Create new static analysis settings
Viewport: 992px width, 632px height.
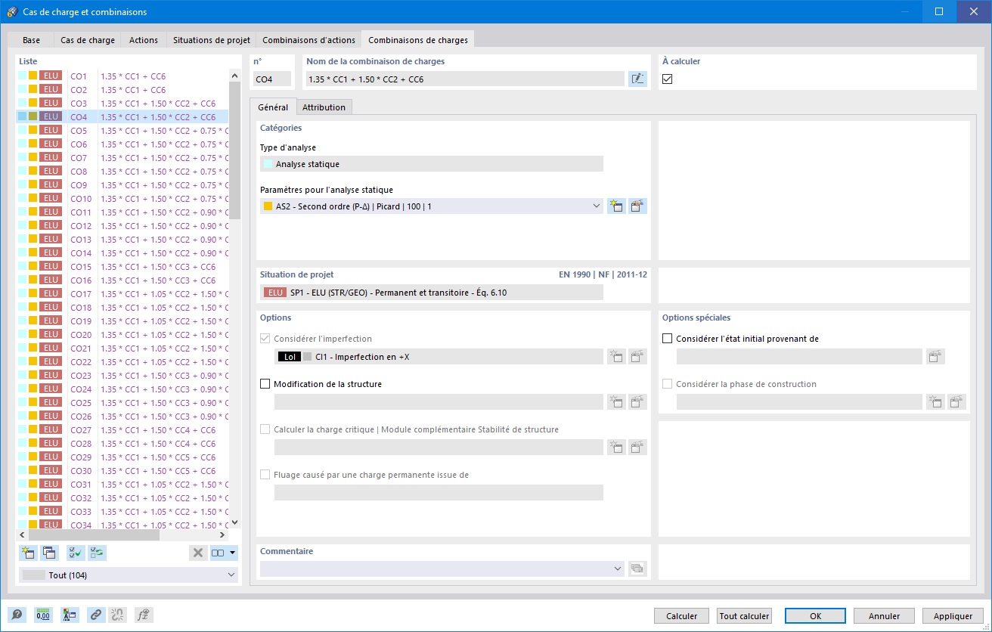(616, 206)
